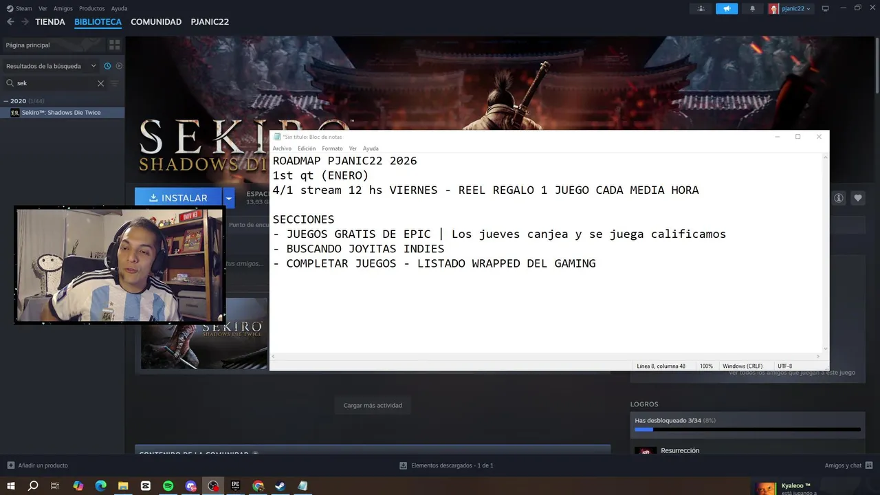Viewport: 880px width, 495px height.
Task: Open the BIBLIOTECA tab
Action: pos(98,22)
